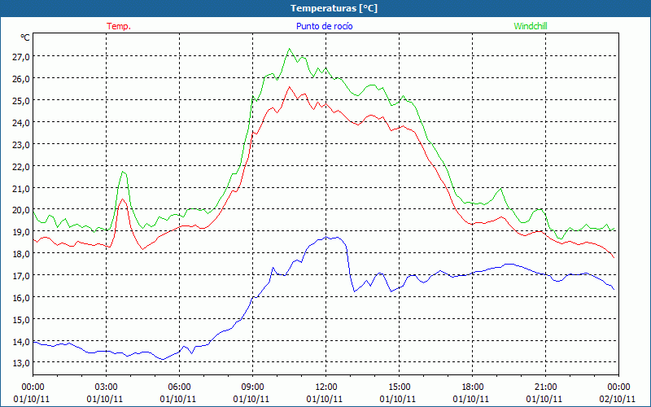Click the 15,0 y-axis value
The width and height of the screenshot is (651, 407).
pos(21,320)
